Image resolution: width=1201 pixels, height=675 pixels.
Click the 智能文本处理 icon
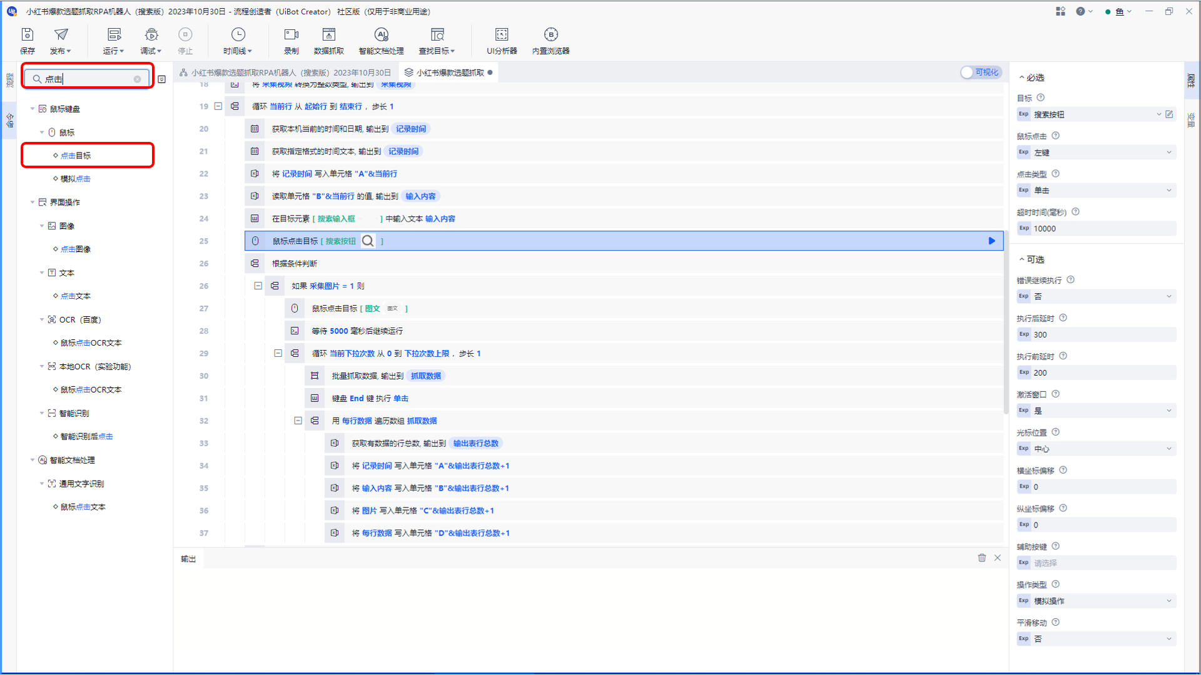point(380,39)
